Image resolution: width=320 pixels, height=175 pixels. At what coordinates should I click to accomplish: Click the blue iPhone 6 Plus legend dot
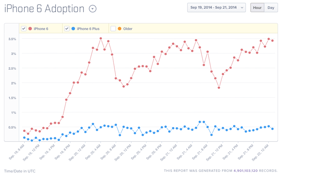click(73, 29)
